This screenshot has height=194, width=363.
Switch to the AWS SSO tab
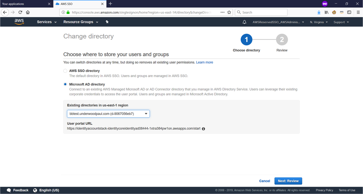coord(80,4)
